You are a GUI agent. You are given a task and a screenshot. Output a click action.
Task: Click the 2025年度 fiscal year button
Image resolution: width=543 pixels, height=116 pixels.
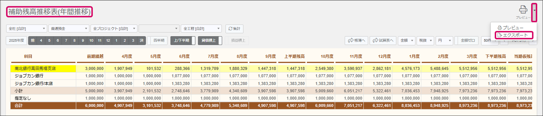click(x=16, y=40)
